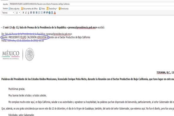Click the Documentos de Office folder icon
The height and width of the screenshot is (116, 174).
(22, 9)
